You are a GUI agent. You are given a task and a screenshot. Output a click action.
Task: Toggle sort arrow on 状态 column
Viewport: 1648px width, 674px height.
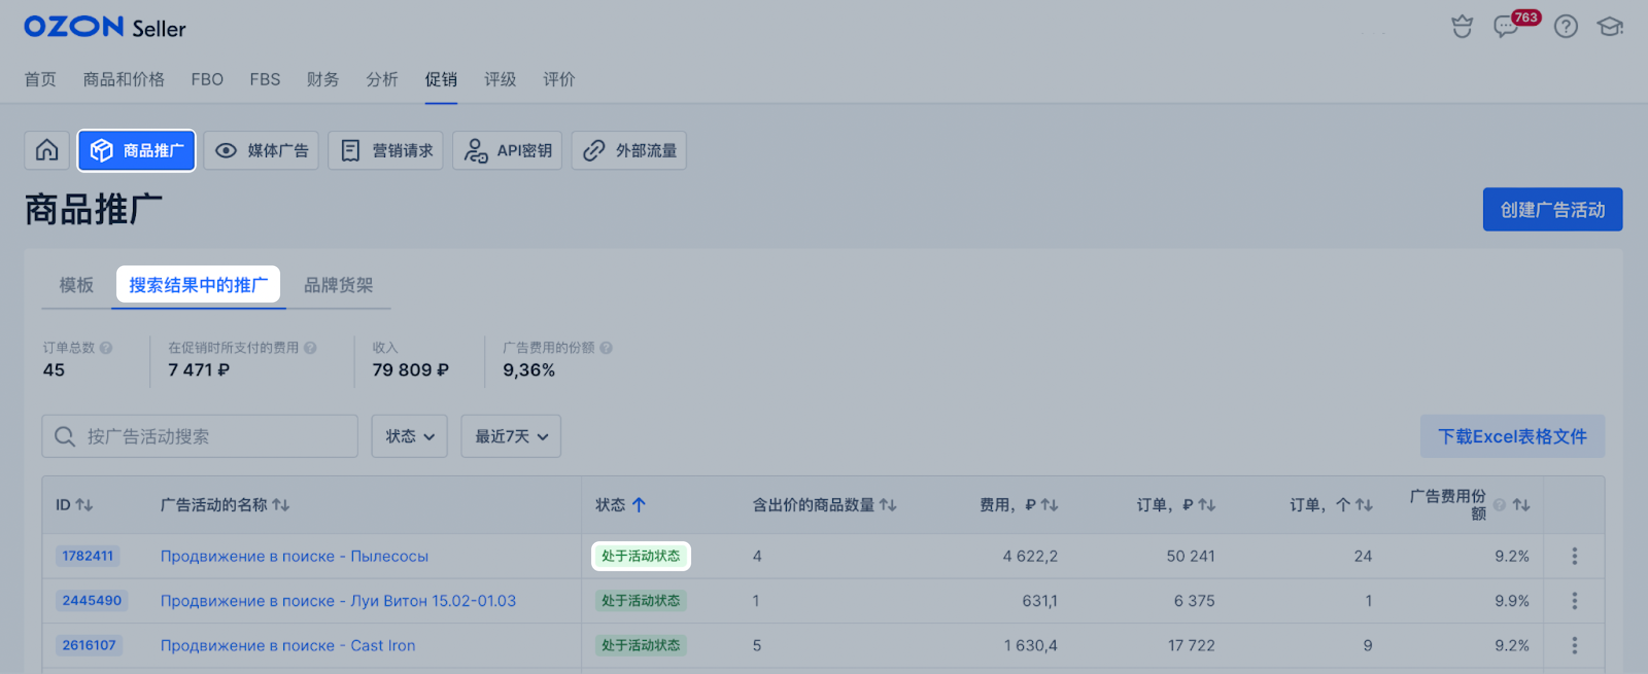(x=639, y=505)
